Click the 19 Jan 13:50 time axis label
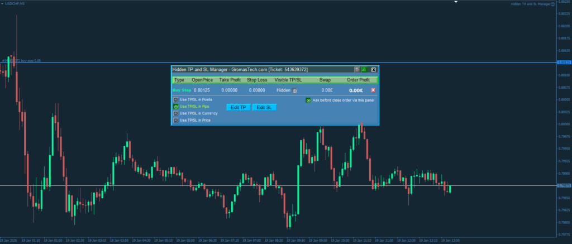The image size is (572, 244). 450,241
